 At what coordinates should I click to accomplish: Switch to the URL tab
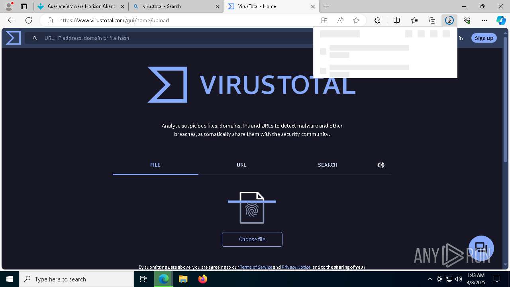(x=241, y=165)
